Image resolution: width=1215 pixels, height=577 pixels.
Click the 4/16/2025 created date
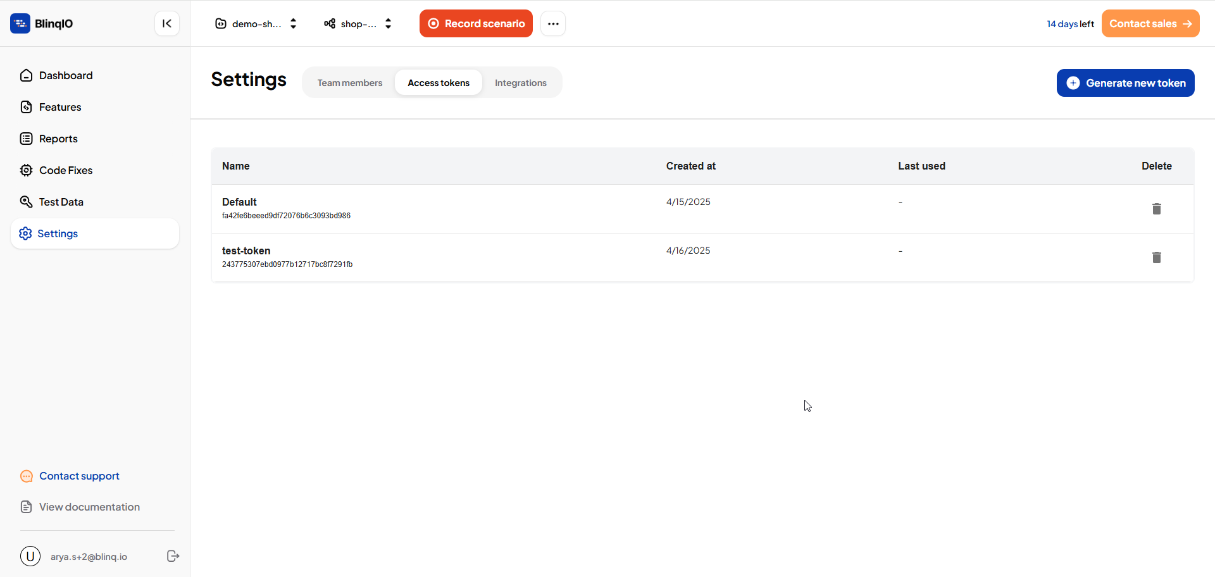coord(688,251)
